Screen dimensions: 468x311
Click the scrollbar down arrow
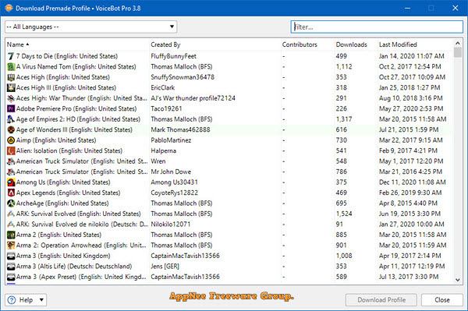[458, 280]
